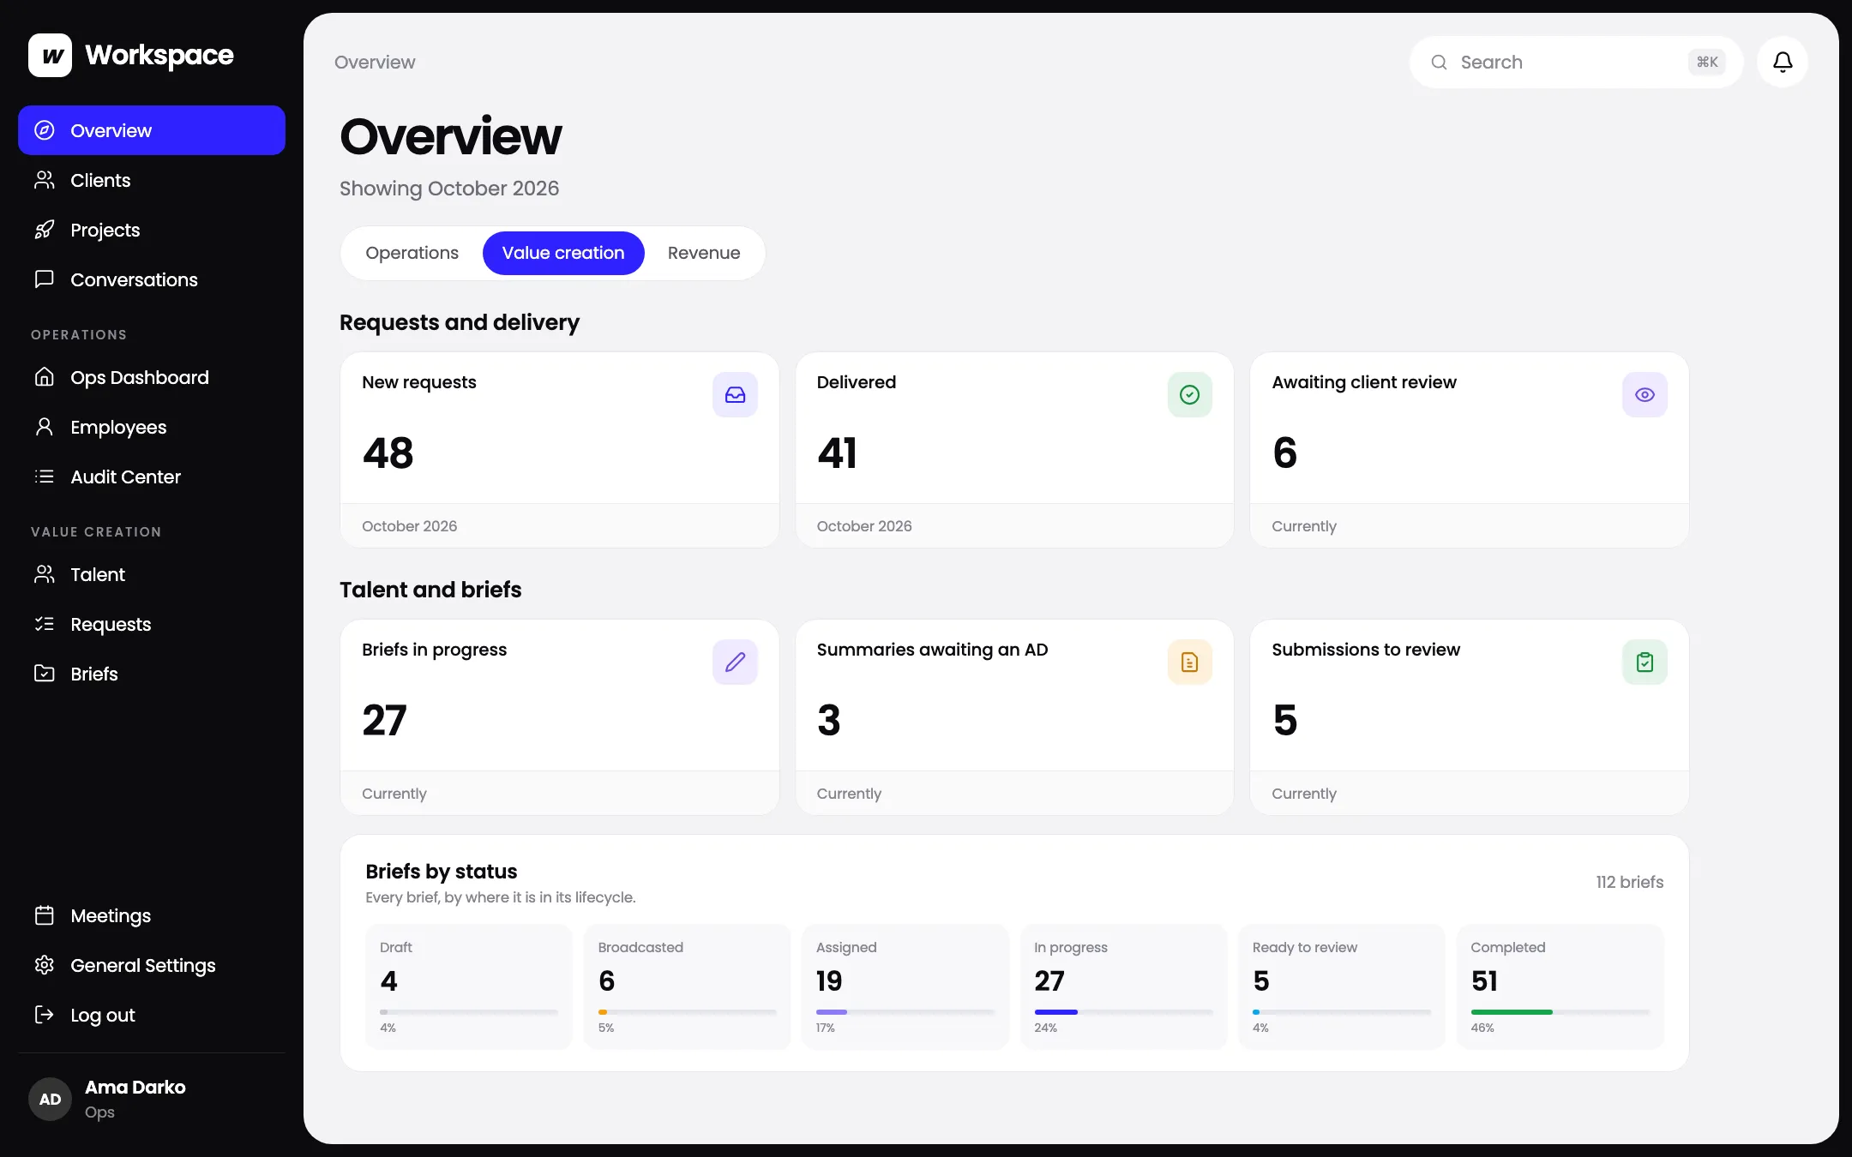The height and width of the screenshot is (1157, 1852).
Task: Click the General Settings gear icon
Action: click(45, 965)
